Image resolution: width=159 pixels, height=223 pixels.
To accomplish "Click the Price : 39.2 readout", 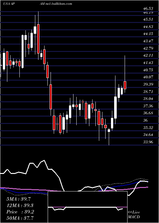I will pos(20,212).
